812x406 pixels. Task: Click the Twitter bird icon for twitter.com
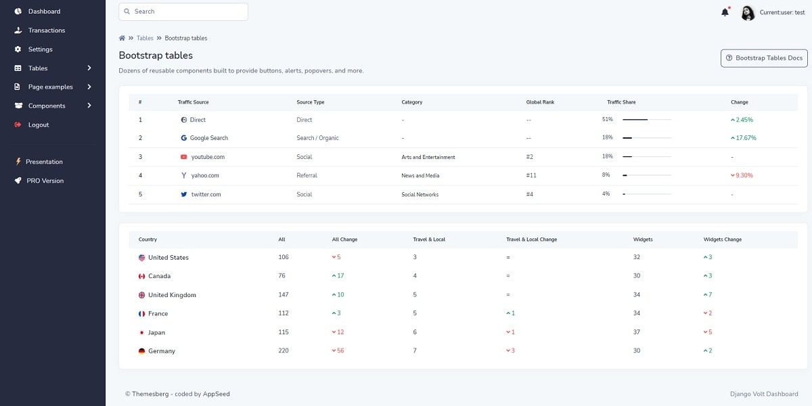pyautogui.click(x=183, y=194)
